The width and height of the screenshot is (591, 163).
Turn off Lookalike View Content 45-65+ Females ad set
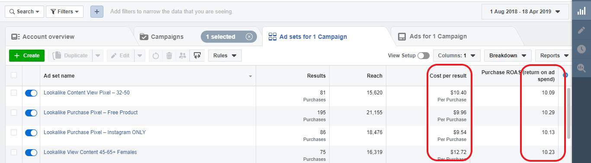click(31, 152)
